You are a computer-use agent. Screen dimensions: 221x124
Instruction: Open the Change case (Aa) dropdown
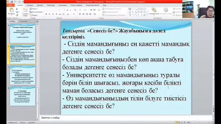[68, 14]
